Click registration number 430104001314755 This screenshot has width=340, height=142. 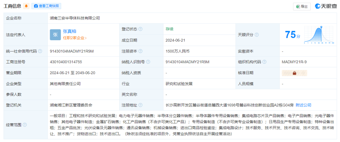(66, 62)
